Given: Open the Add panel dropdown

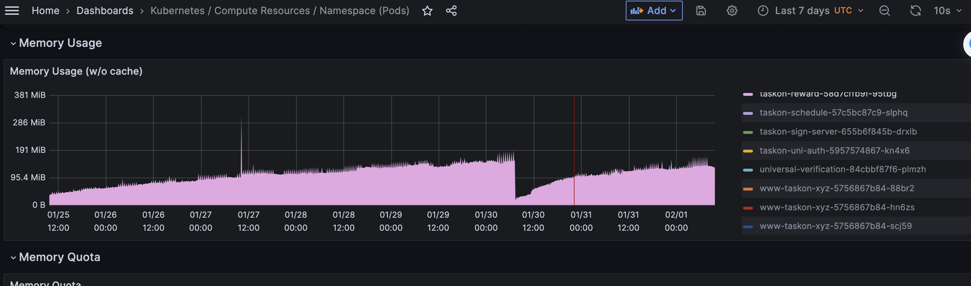Looking at the screenshot, I should coord(654,11).
